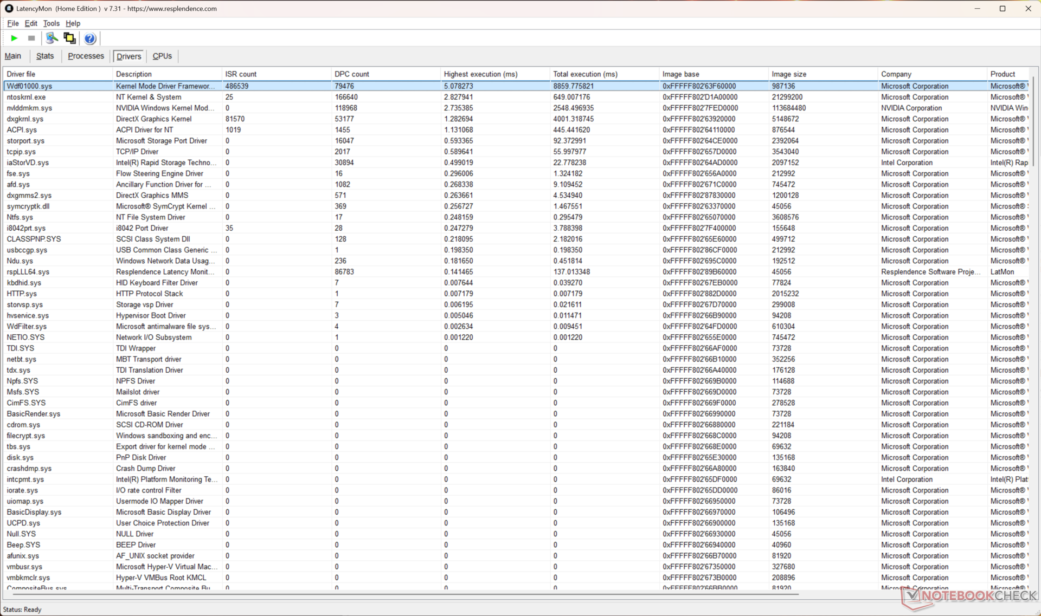Sort by Driver file column header
The height and width of the screenshot is (616, 1041).
coord(58,74)
